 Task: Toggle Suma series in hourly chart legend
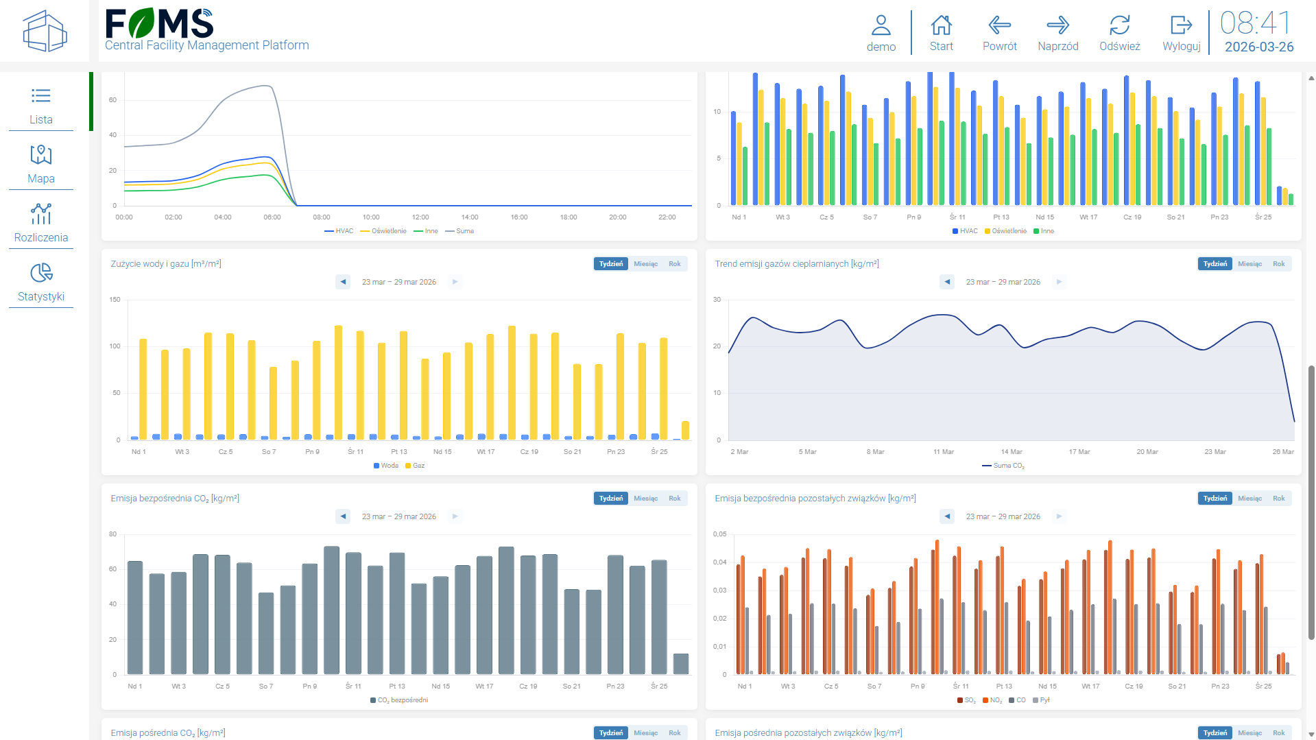[460, 231]
